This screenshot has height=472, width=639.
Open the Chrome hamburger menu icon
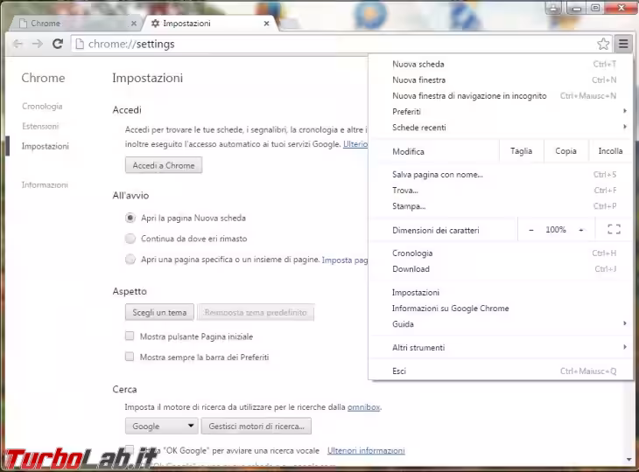point(623,44)
